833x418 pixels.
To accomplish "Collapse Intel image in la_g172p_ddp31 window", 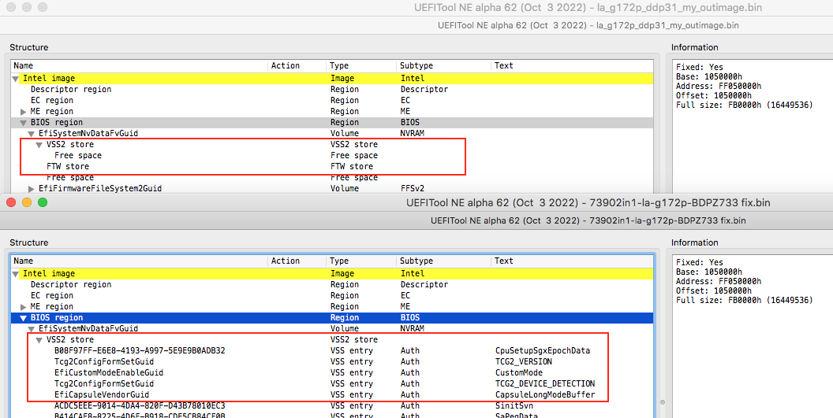I will (16, 79).
